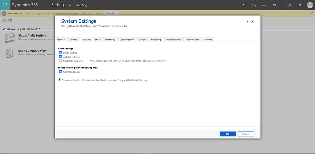Click the Global Audit Settings title
Image resolution: width=315 pixels, height=154 pixels.
coord(32,35)
